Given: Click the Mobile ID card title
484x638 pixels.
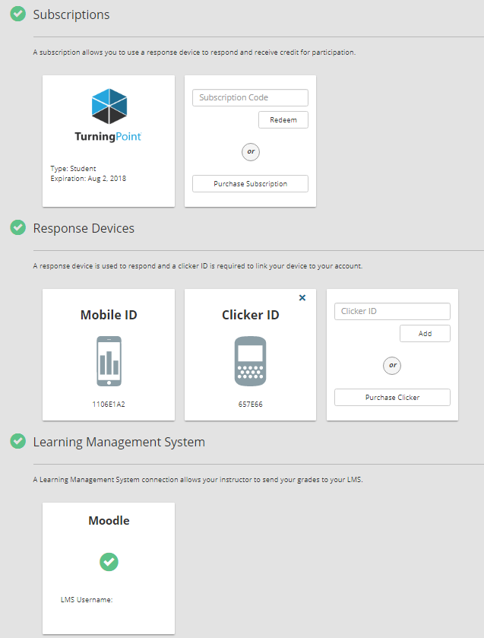Looking at the screenshot, I should (109, 315).
